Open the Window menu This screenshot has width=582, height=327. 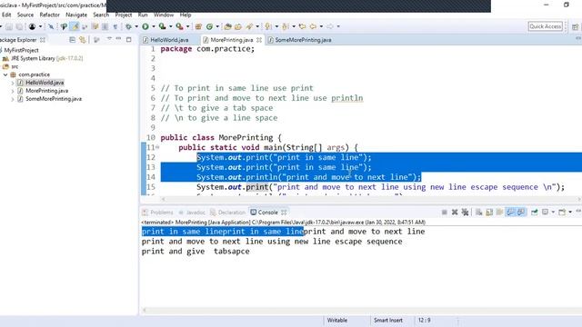click(164, 15)
